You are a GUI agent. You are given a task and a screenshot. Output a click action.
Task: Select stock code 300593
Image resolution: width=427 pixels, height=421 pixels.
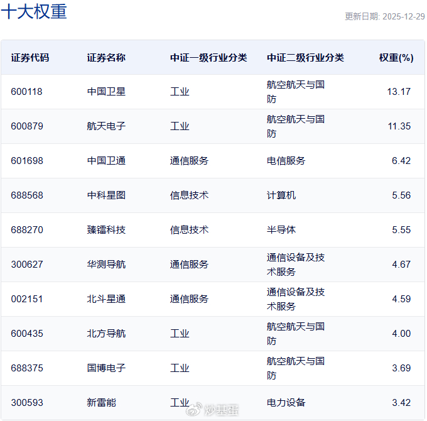tap(27, 403)
